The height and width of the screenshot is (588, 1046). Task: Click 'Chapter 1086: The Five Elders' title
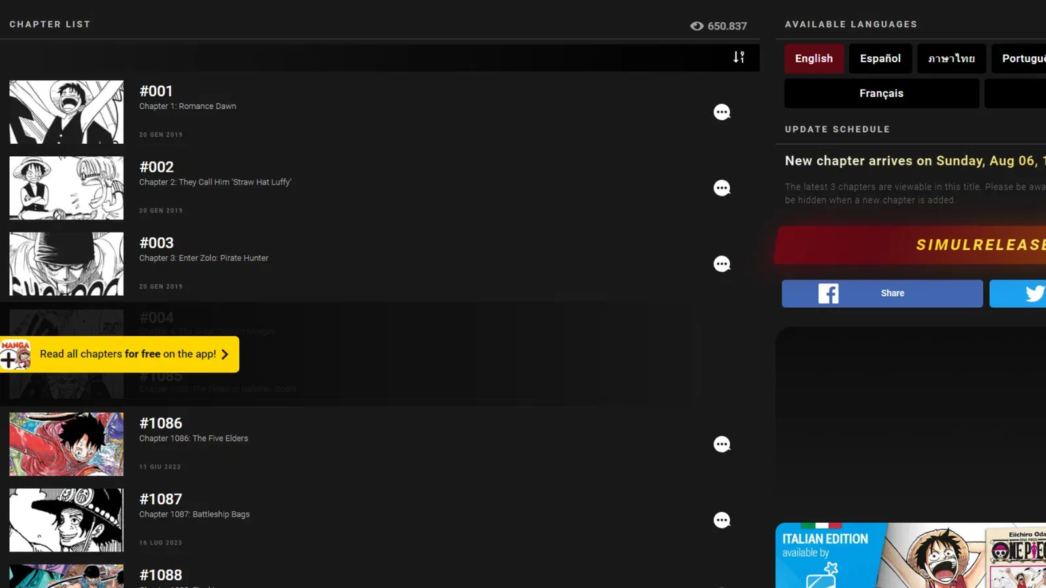click(x=194, y=438)
